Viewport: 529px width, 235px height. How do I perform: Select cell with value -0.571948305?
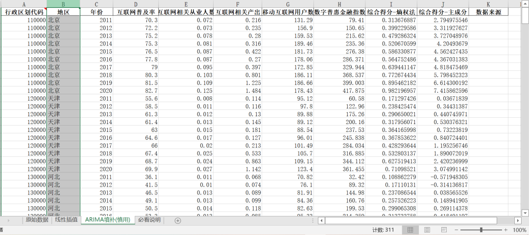tap(443, 176)
